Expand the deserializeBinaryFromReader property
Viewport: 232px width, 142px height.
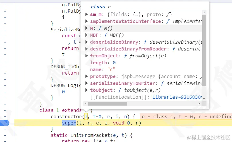coord(86,49)
